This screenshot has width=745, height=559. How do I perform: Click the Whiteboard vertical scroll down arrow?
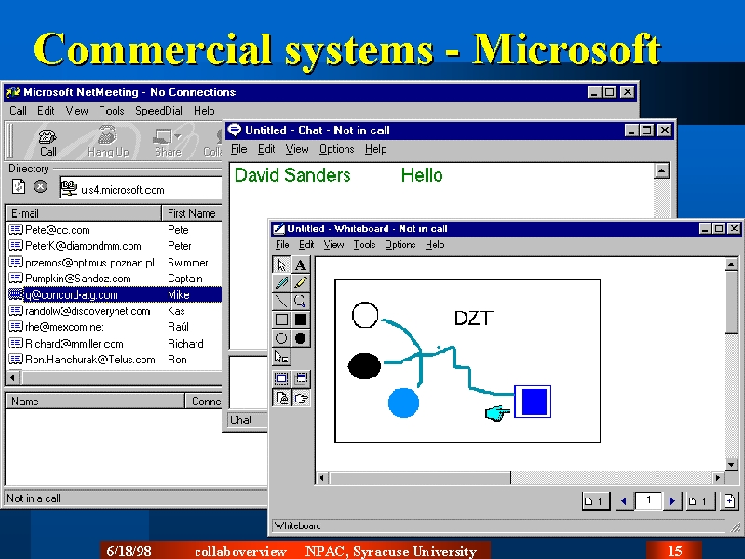(x=731, y=464)
